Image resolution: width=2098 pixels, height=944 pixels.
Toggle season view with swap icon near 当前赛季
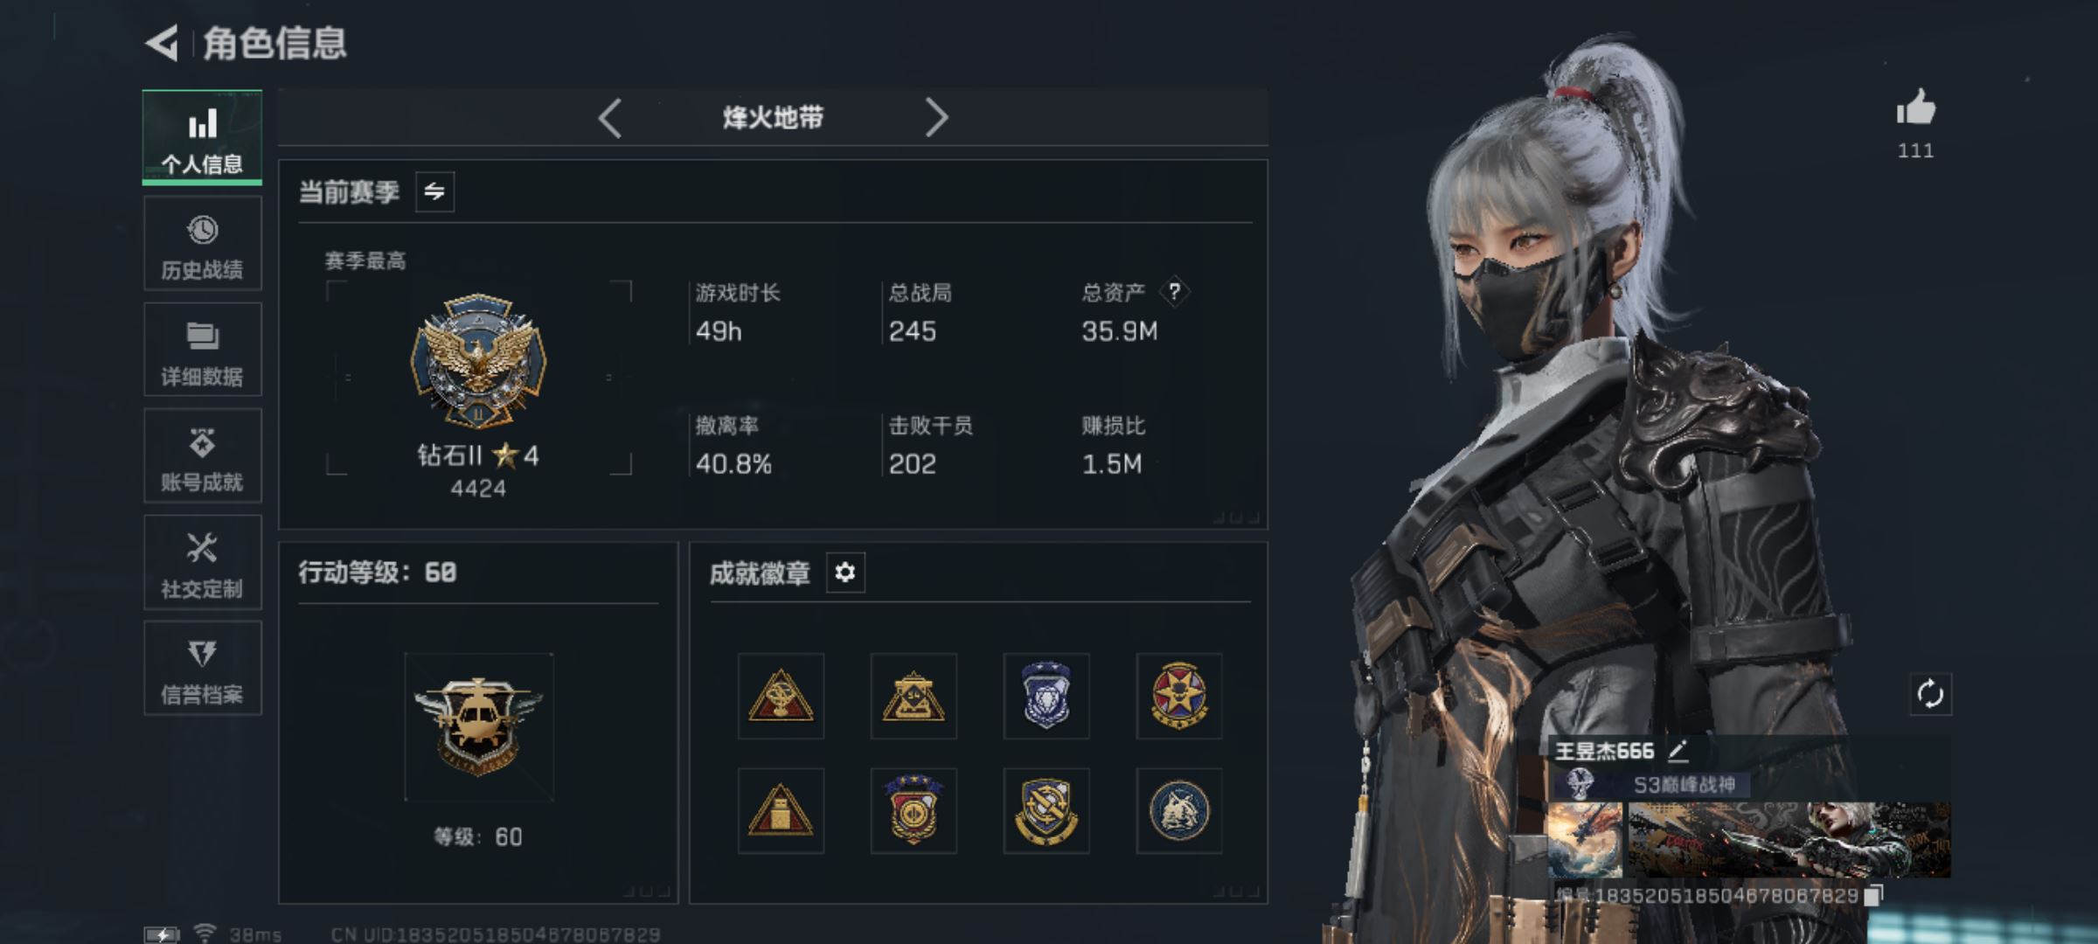[434, 192]
